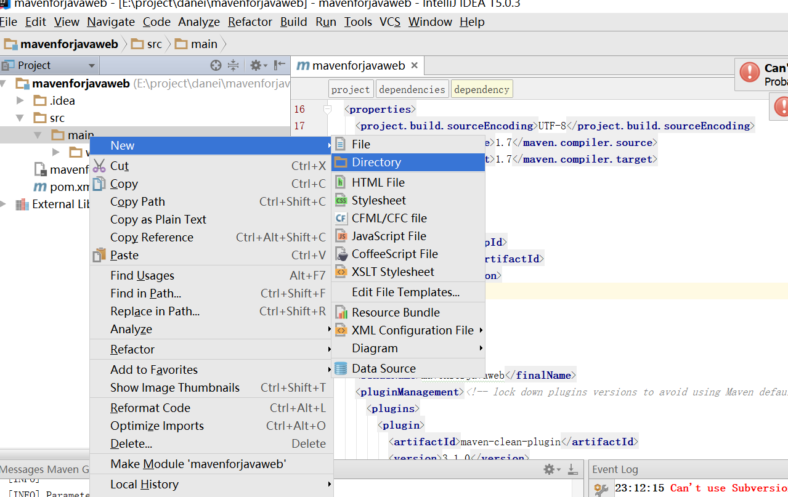The height and width of the screenshot is (497, 788).
Task: Click the External Libraries icon
Action: pos(22,204)
